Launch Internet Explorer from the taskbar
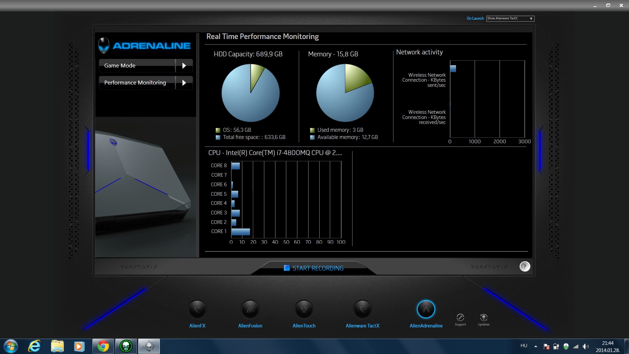 34,346
